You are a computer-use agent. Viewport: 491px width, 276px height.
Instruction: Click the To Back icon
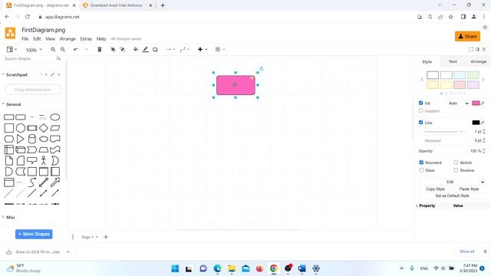[123, 49]
